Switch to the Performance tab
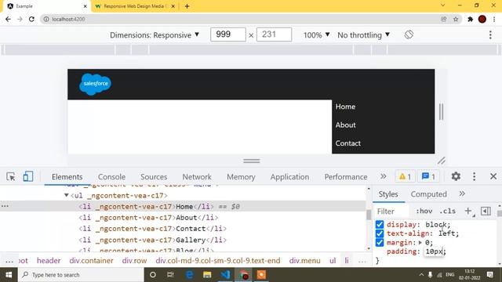The image size is (502, 282). [346, 177]
